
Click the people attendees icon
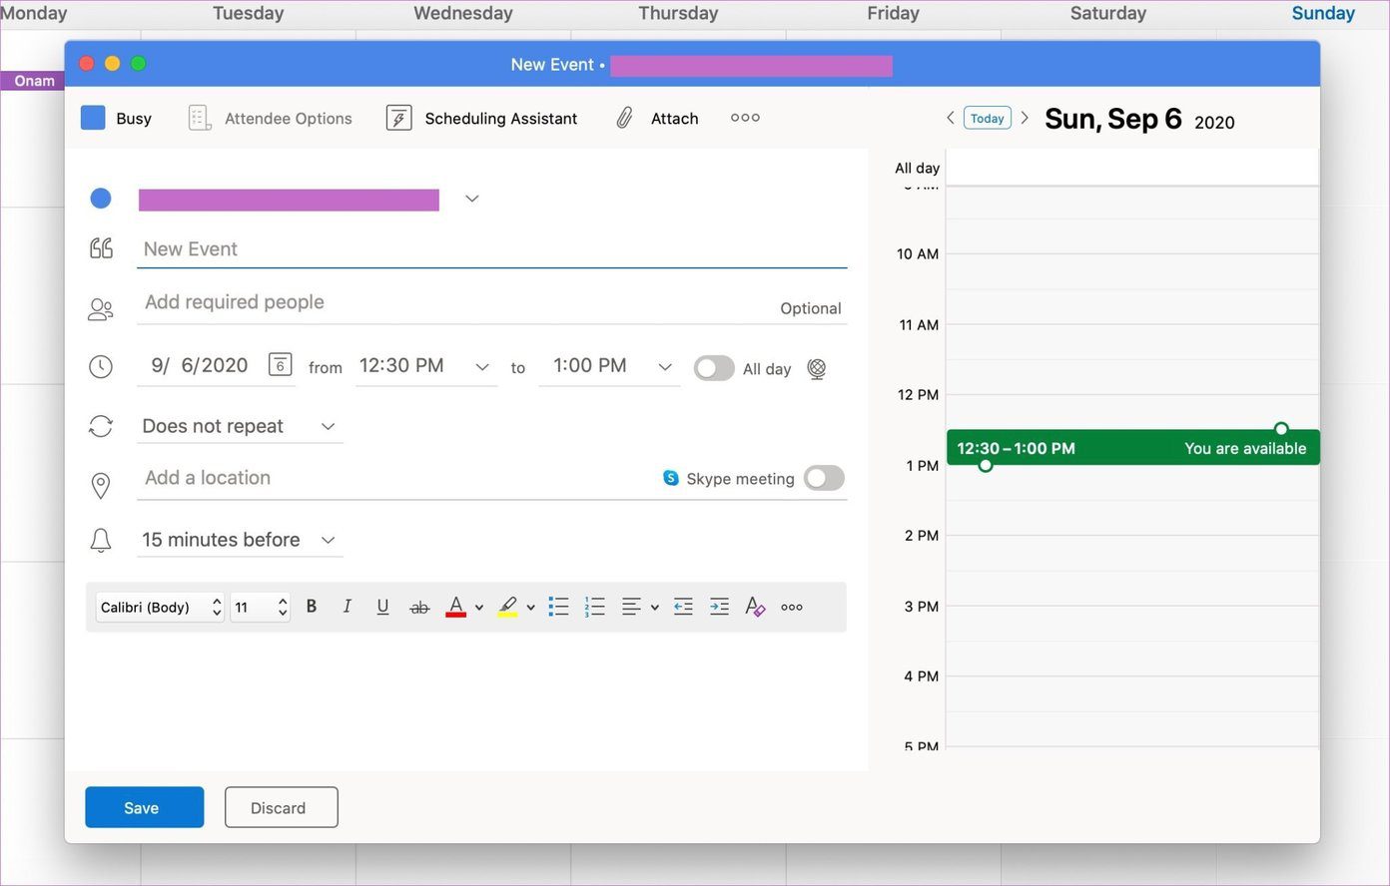(x=101, y=310)
